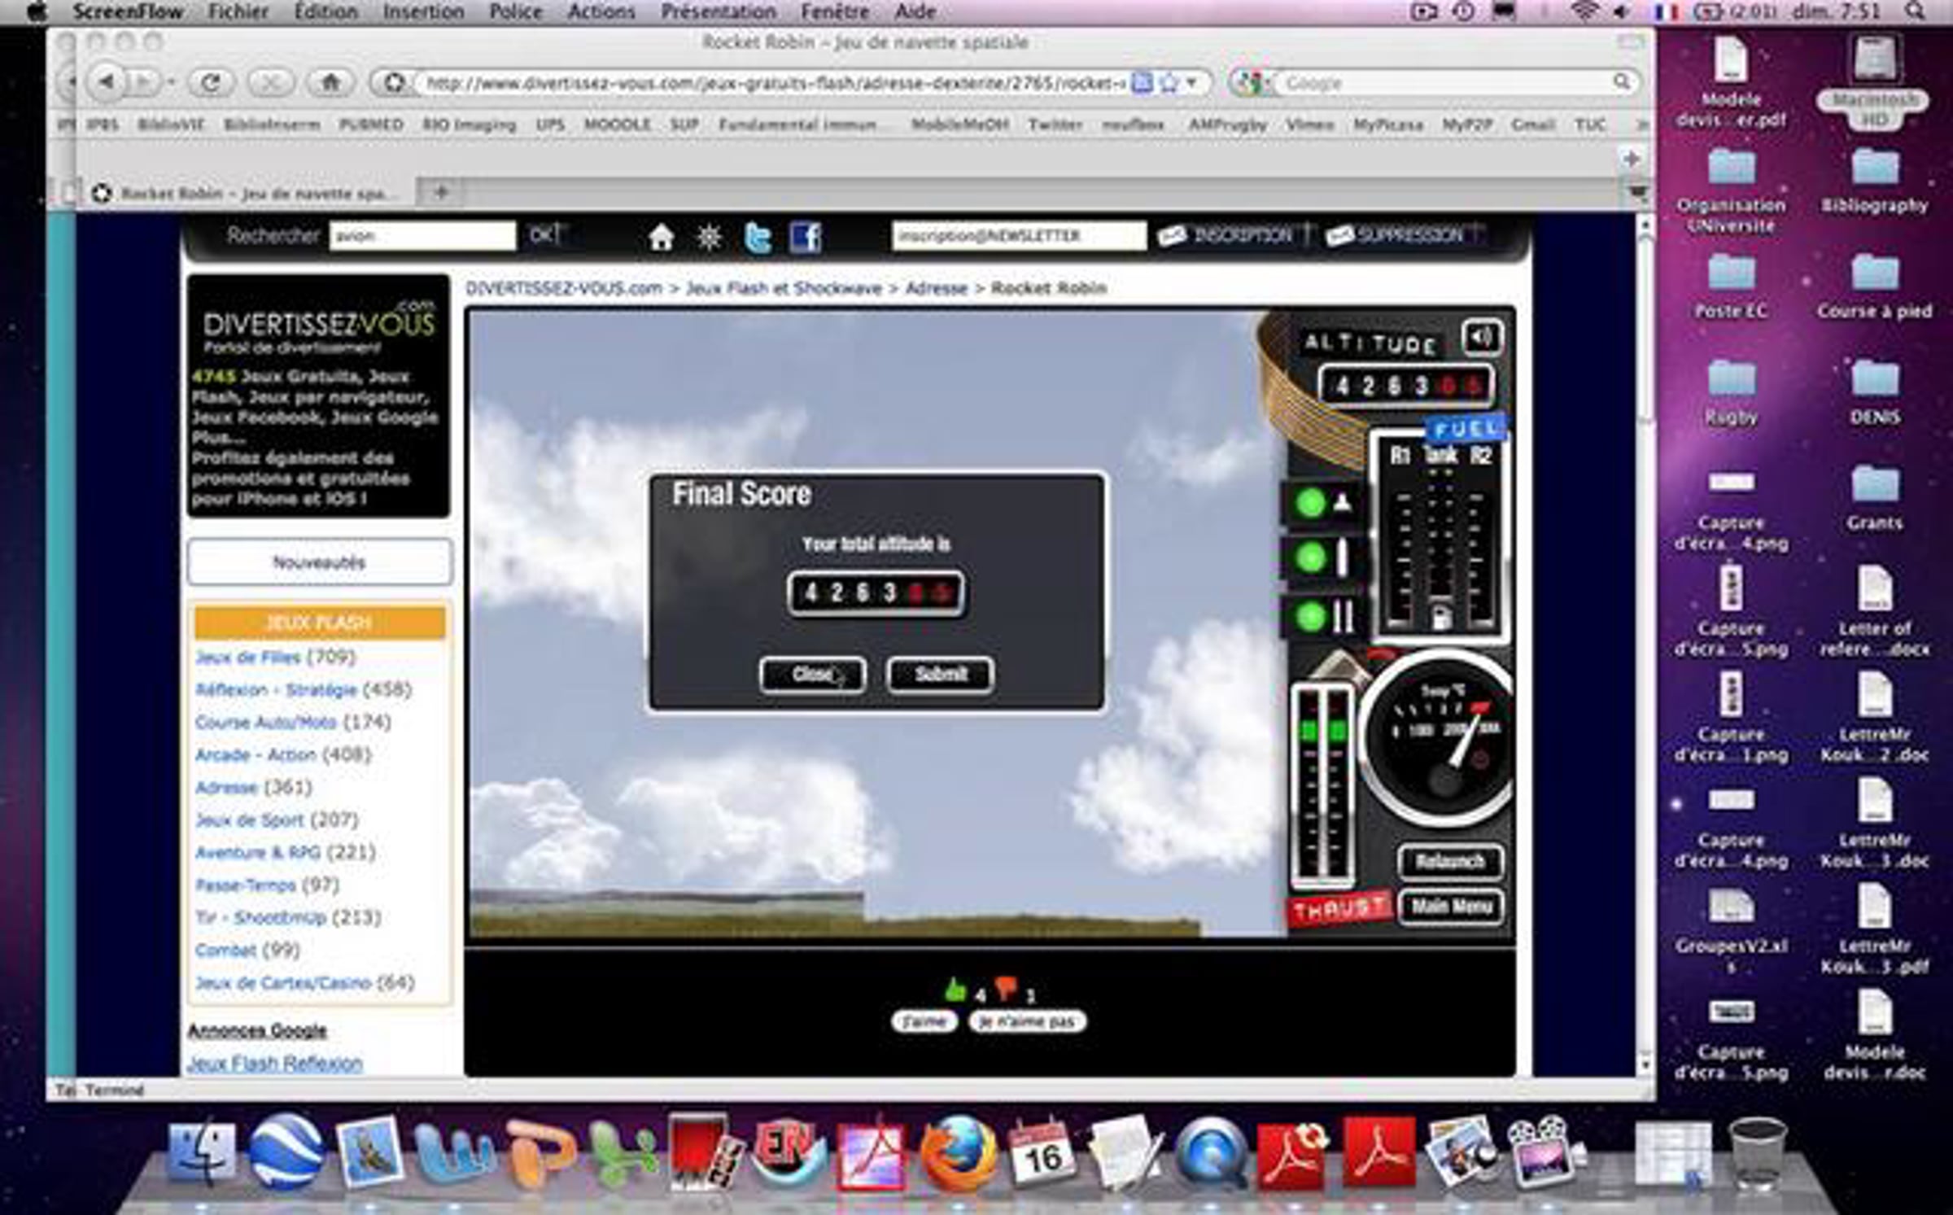
Task: Open the Présentation menu
Action: [x=719, y=11]
